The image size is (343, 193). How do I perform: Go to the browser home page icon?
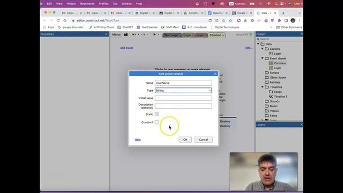click(65, 20)
